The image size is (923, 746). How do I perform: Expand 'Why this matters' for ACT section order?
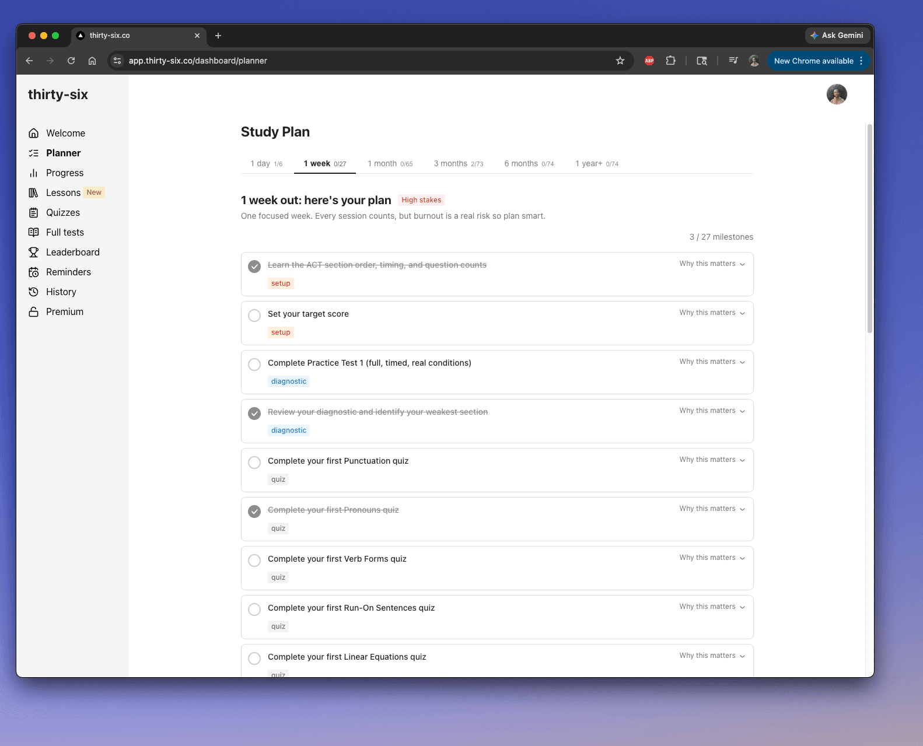click(712, 264)
